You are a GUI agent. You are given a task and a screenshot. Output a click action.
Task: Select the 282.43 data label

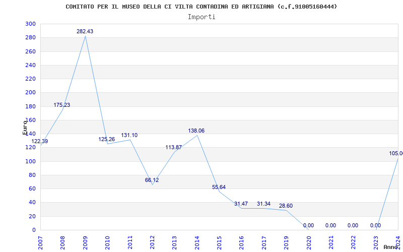pos(85,32)
